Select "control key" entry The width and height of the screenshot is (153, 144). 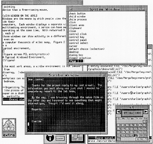coord(76,37)
